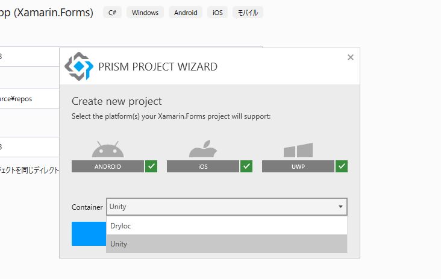441x279 pixels.
Task: Uncheck the iOS platform checkbox
Action: pos(246,166)
